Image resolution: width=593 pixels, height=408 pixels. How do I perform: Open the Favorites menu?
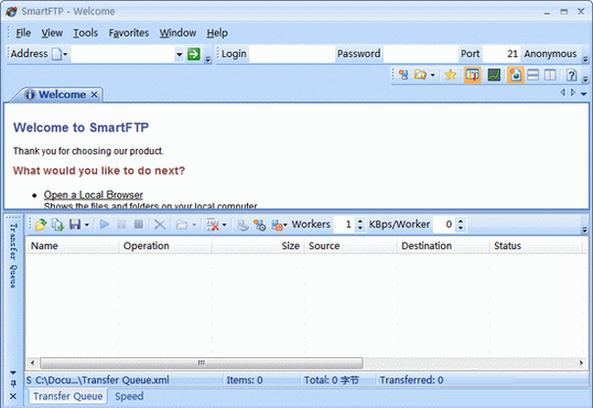tap(128, 32)
